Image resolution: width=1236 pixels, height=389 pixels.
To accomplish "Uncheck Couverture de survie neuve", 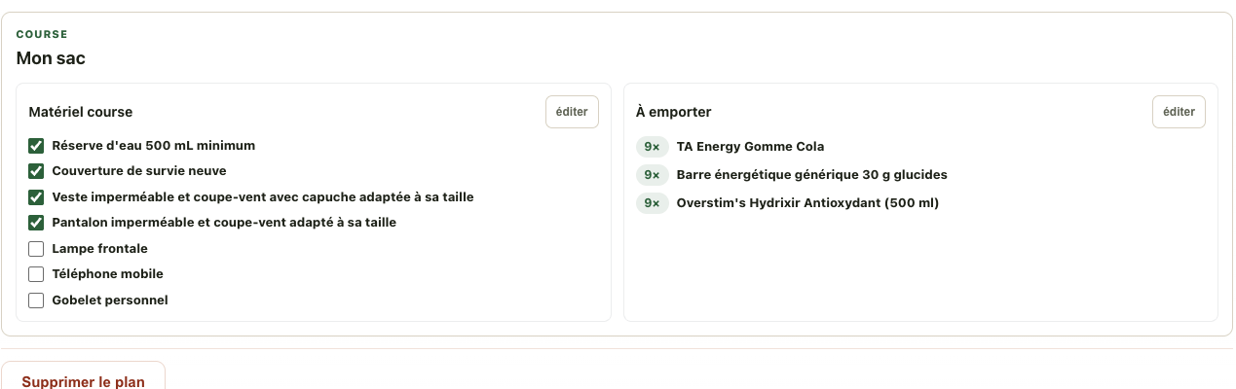I will (x=36, y=171).
